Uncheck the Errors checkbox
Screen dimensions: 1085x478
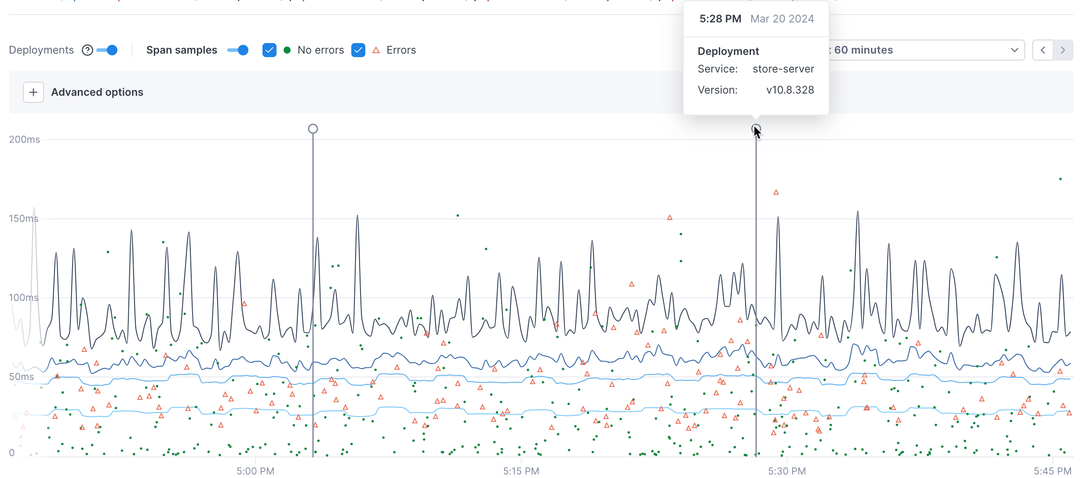pyautogui.click(x=358, y=50)
